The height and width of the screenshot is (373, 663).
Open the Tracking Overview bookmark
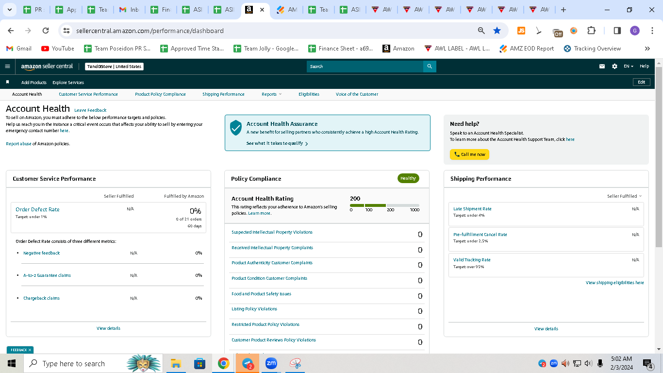pos(592,49)
